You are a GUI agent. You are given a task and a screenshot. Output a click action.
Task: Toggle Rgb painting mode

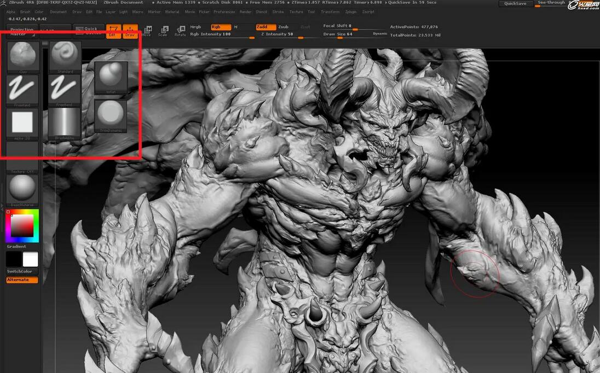point(221,27)
